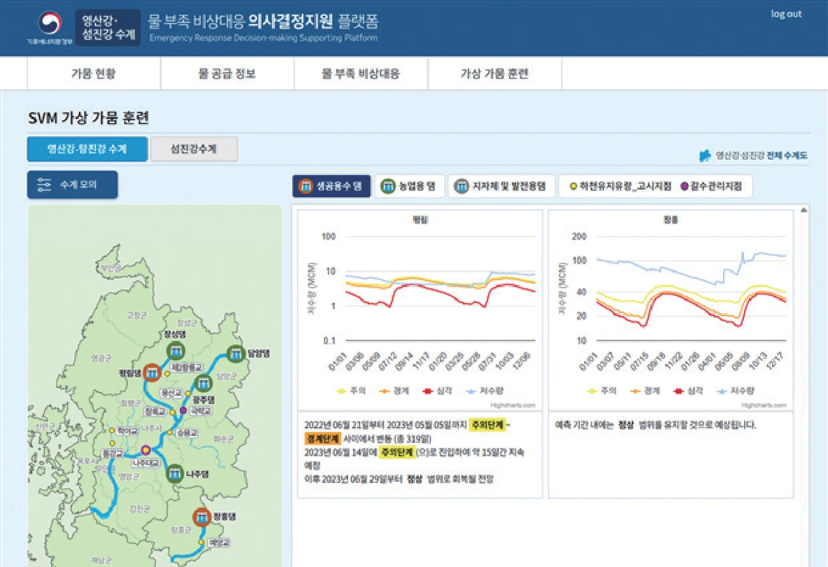
Task: Select the 담양댐 dam marker on the map
Action: coord(236,352)
